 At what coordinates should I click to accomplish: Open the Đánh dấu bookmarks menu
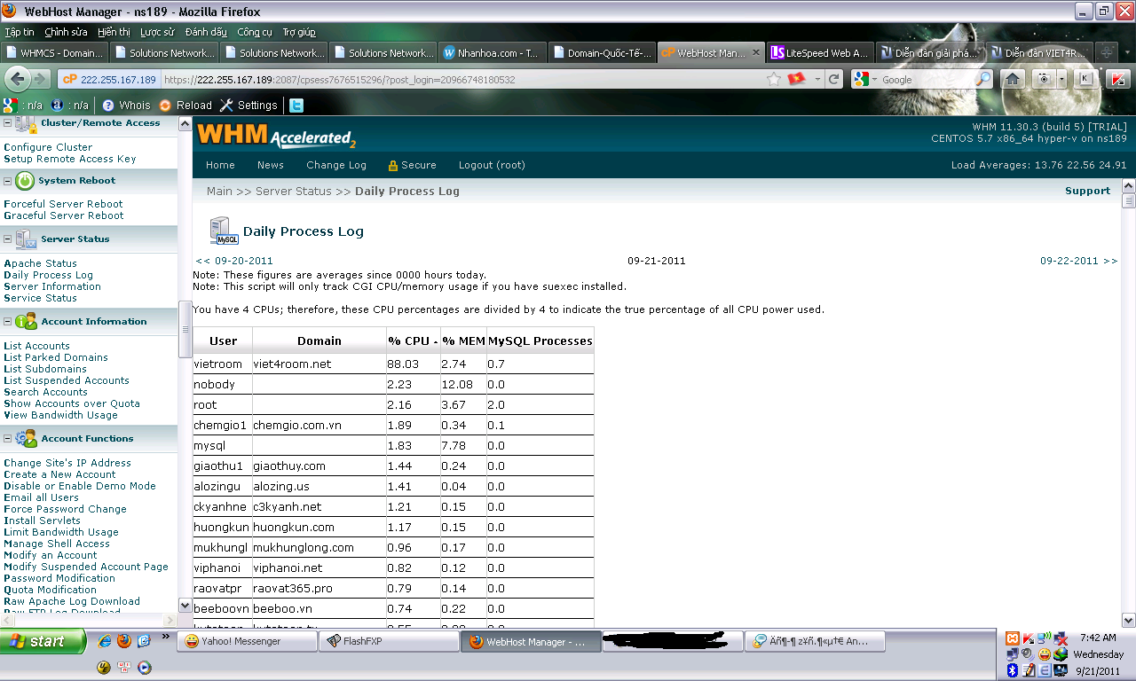tap(206, 32)
